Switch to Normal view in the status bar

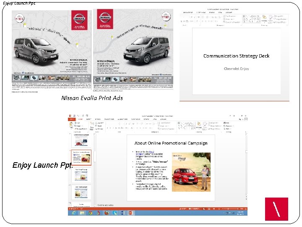click(205, 209)
